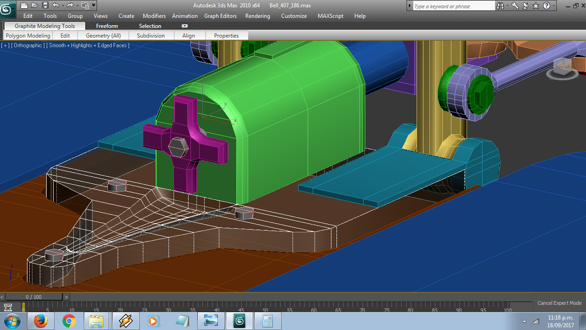Open Subscription Center key icon

(515, 6)
